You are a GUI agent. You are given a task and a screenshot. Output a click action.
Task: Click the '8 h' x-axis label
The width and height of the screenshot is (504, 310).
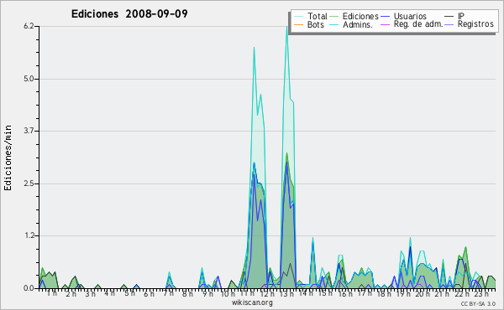187,293
